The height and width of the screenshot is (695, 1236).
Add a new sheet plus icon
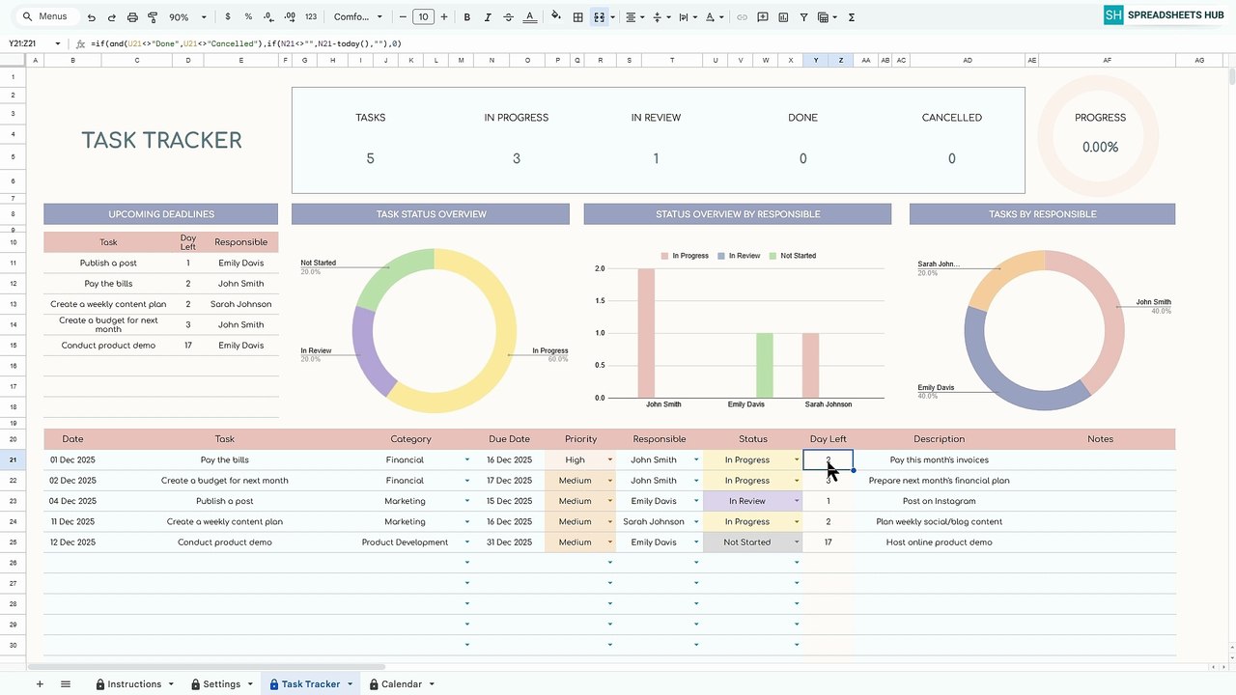tap(40, 684)
